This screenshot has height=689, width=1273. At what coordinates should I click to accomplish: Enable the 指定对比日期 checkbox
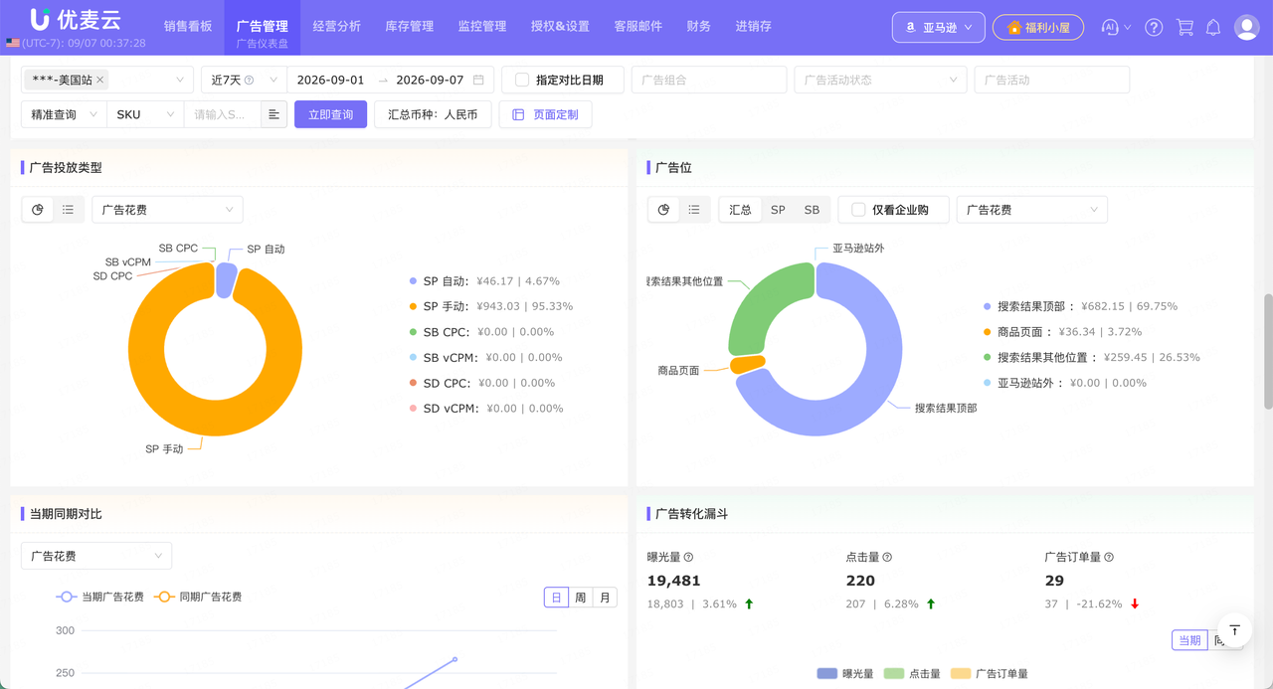[522, 80]
